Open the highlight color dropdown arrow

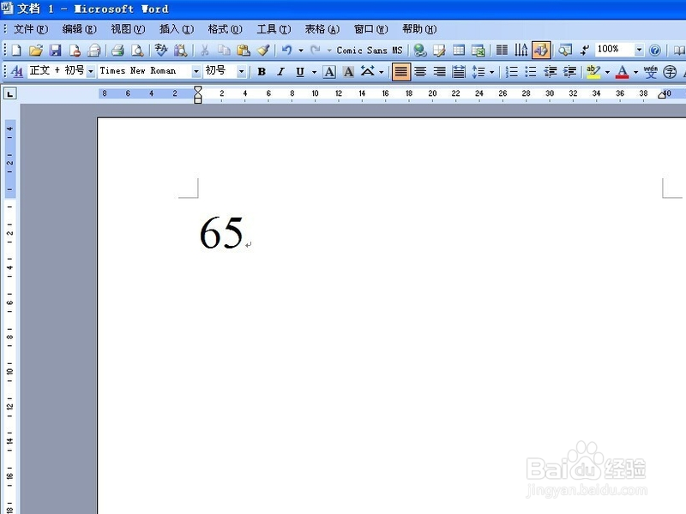(607, 72)
